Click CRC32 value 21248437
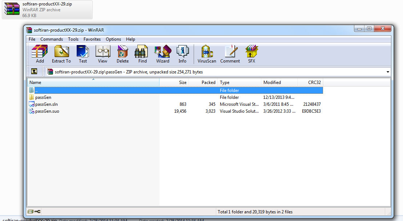The width and height of the screenshot is (403, 221). click(312, 104)
